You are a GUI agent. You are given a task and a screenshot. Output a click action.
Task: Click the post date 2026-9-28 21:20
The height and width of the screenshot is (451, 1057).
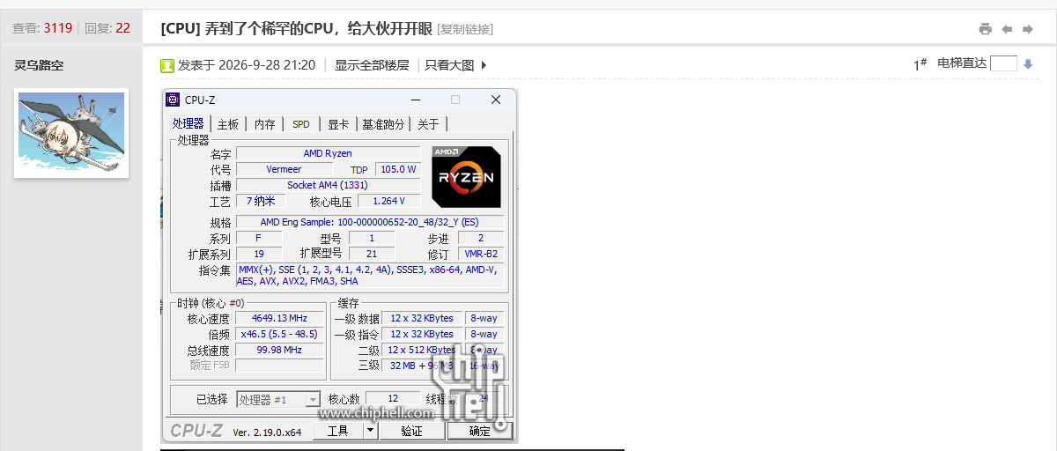click(x=266, y=65)
